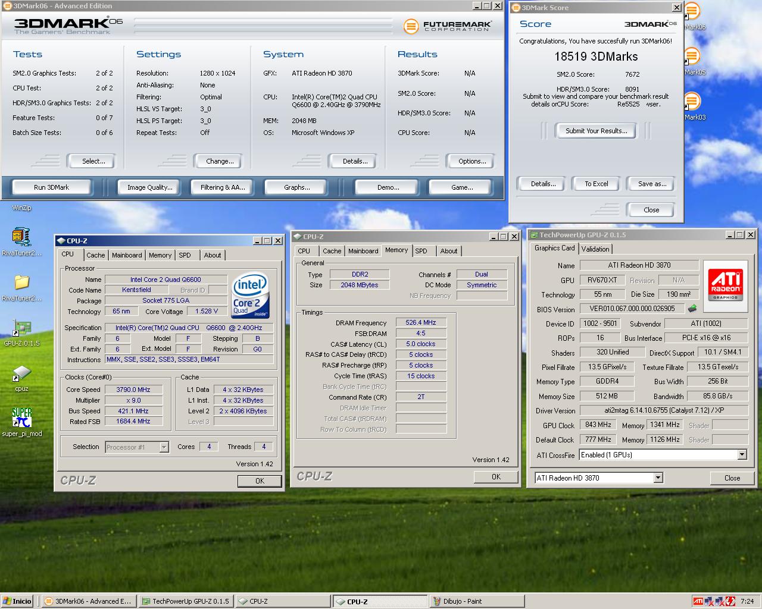Open CPU tab in memory CPU-Z window

click(304, 251)
